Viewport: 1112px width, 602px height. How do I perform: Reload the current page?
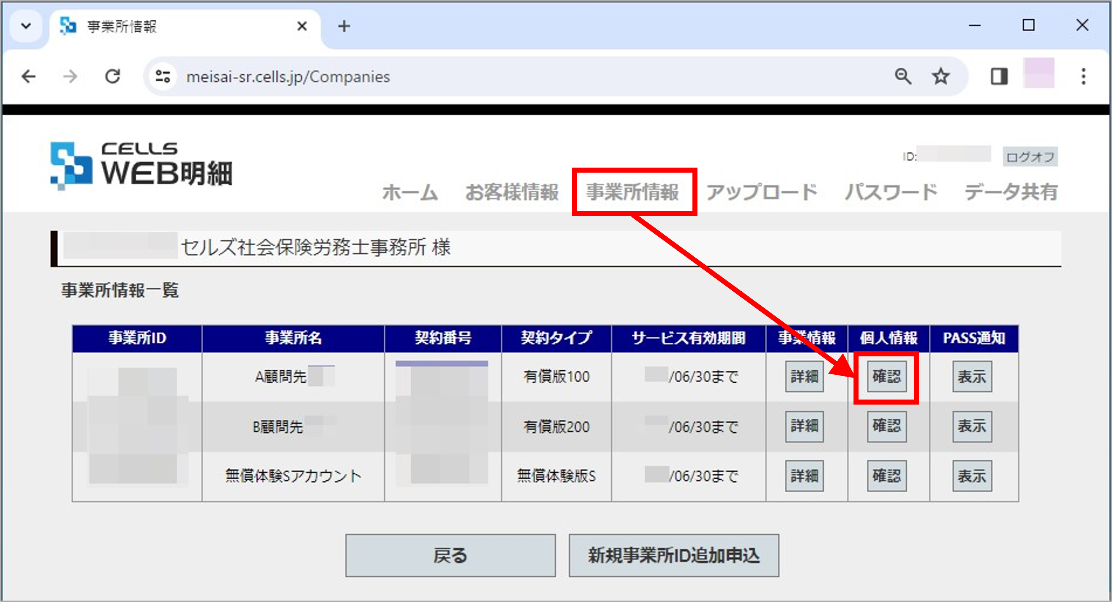[x=113, y=77]
